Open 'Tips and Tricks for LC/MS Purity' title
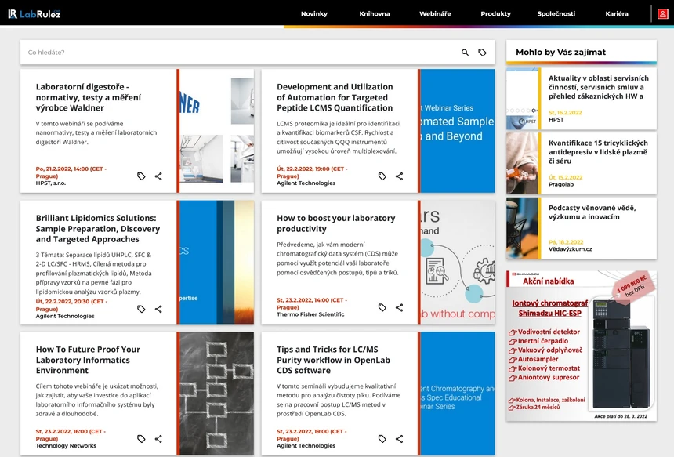The image size is (674, 457). point(334,360)
